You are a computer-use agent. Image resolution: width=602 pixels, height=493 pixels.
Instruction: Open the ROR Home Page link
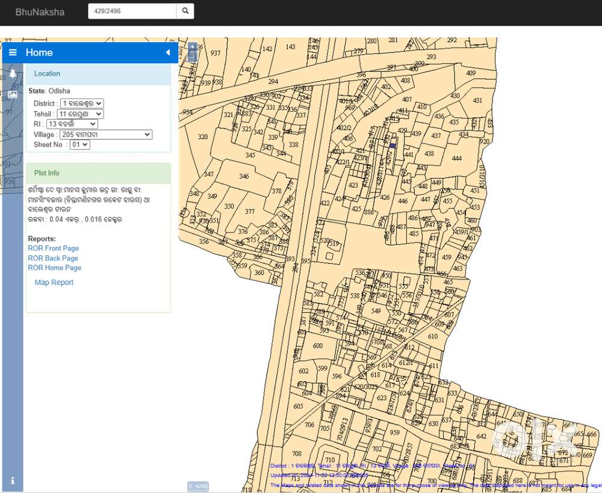coord(54,268)
